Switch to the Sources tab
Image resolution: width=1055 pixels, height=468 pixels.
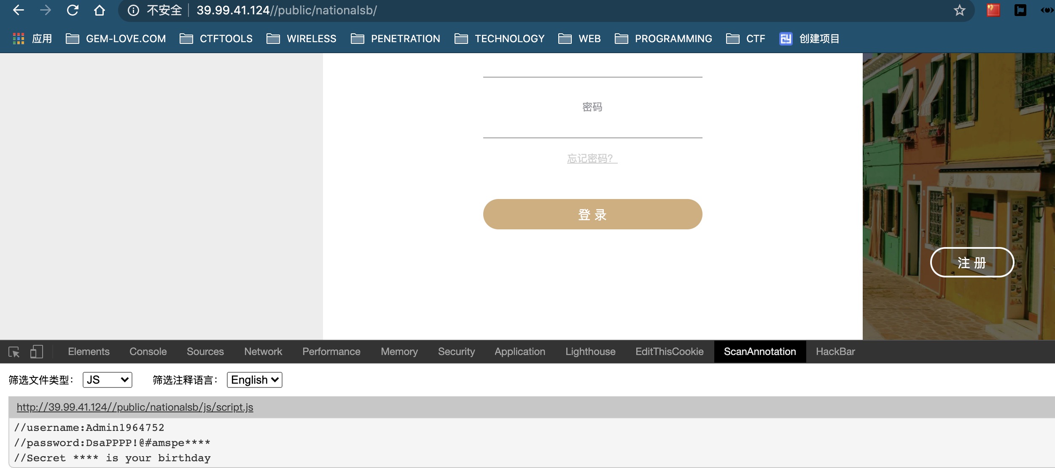(205, 352)
